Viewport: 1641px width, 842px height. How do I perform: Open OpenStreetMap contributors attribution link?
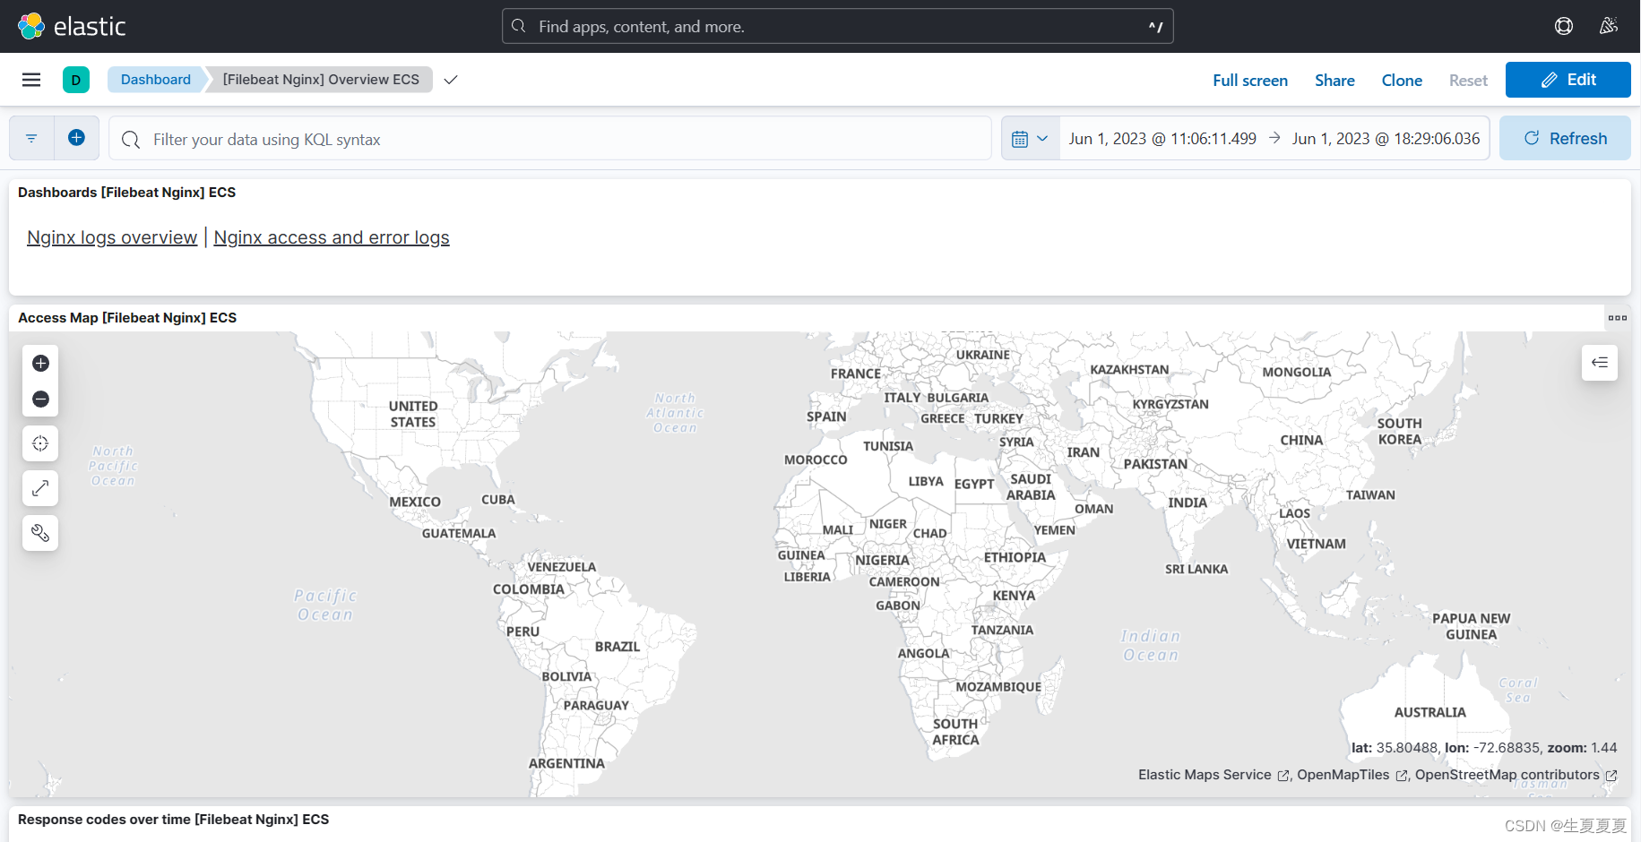[1516, 775]
